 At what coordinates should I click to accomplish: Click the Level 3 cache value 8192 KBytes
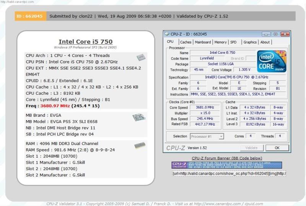point(255,124)
